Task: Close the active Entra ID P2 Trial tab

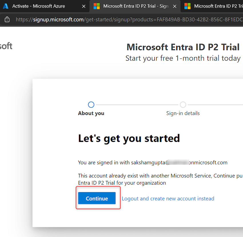Action: 175,6
